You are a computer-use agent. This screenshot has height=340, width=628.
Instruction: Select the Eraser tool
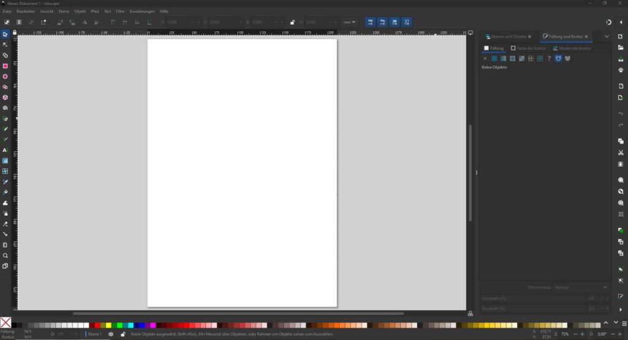click(x=5, y=224)
